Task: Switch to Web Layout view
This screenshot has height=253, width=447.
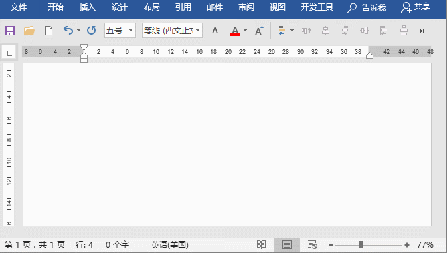Action: click(312, 245)
